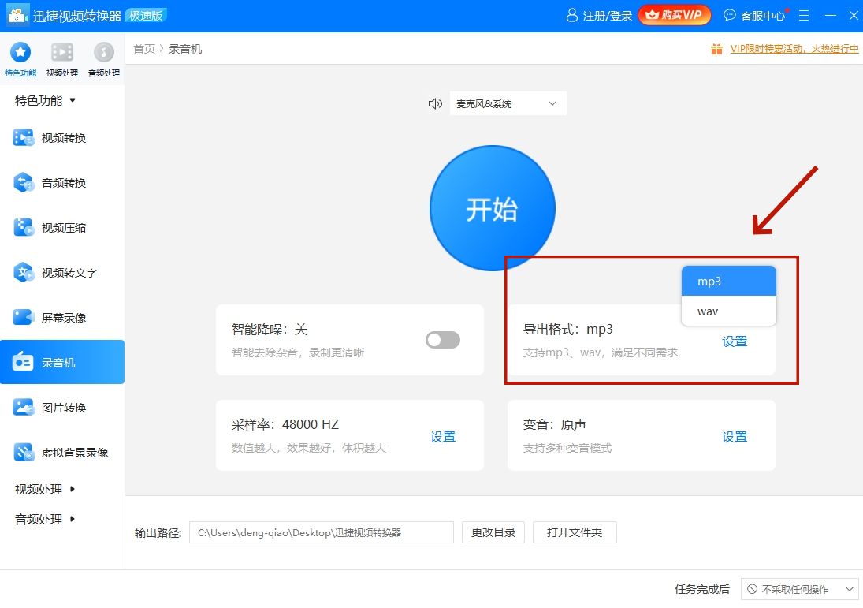The height and width of the screenshot is (608, 863).
Task: Switch to 视频处理 film icon tab
Action: [x=62, y=52]
